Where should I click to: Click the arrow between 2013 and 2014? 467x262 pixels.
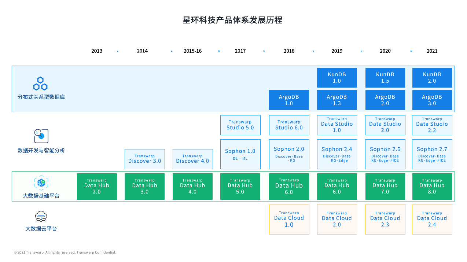click(118, 51)
